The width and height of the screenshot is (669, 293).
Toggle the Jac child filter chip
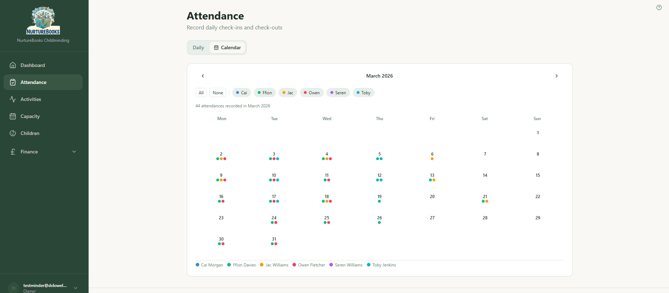click(x=288, y=93)
